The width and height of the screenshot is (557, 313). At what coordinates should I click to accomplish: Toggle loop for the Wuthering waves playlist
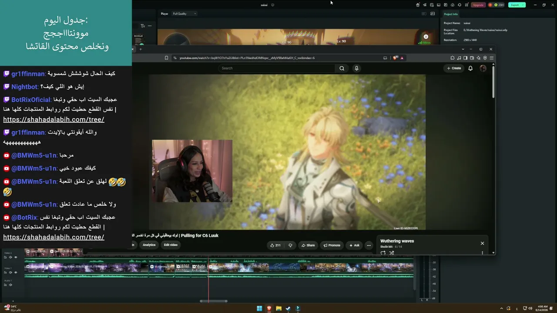point(383,253)
